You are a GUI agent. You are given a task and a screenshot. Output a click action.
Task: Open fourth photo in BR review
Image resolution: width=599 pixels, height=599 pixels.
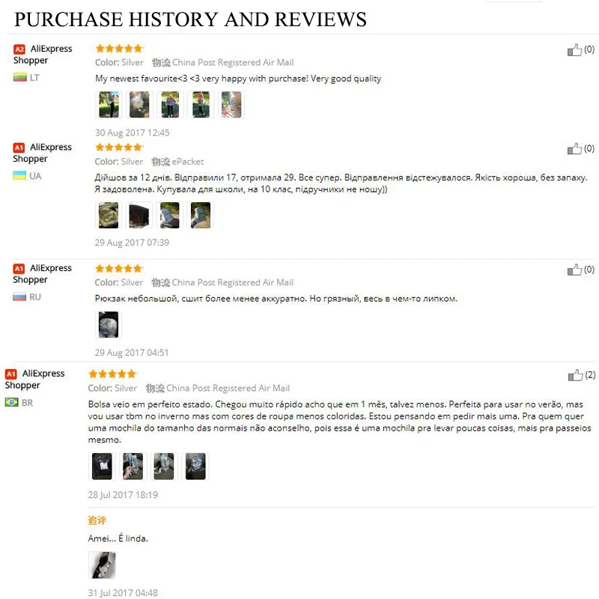[x=195, y=466]
